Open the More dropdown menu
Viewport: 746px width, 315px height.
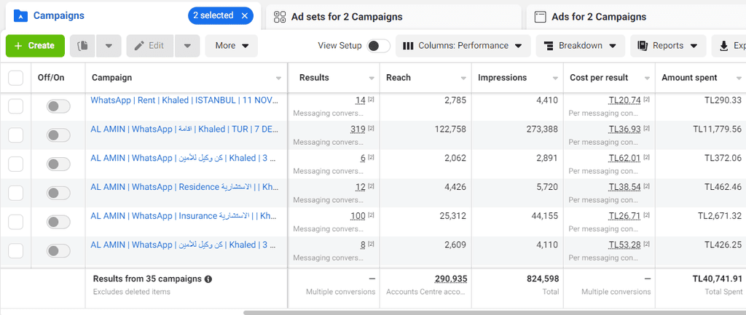point(232,46)
